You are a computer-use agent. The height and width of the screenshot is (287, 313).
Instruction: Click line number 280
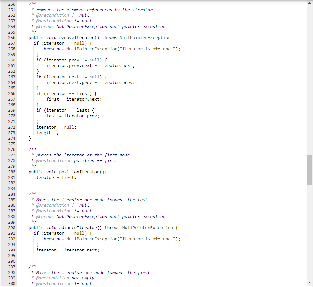click(x=12, y=172)
